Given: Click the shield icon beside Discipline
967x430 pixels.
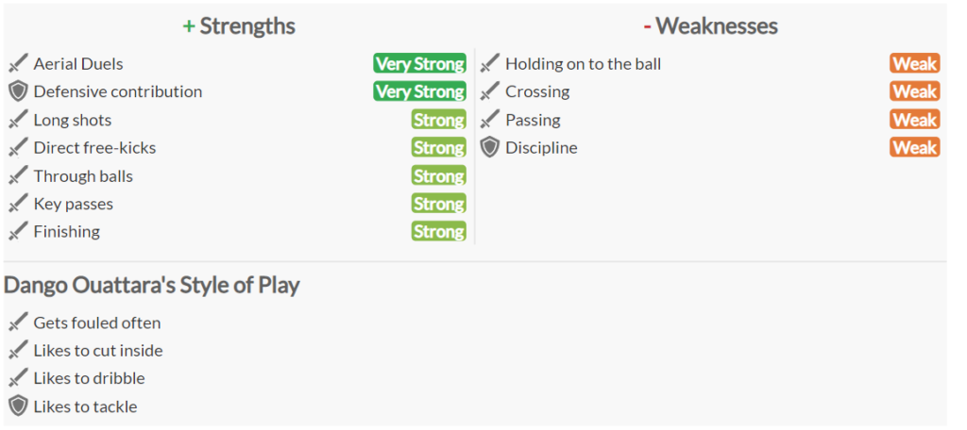Looking at the screenshot, I should pyautogui.click(x=490, y=148).
